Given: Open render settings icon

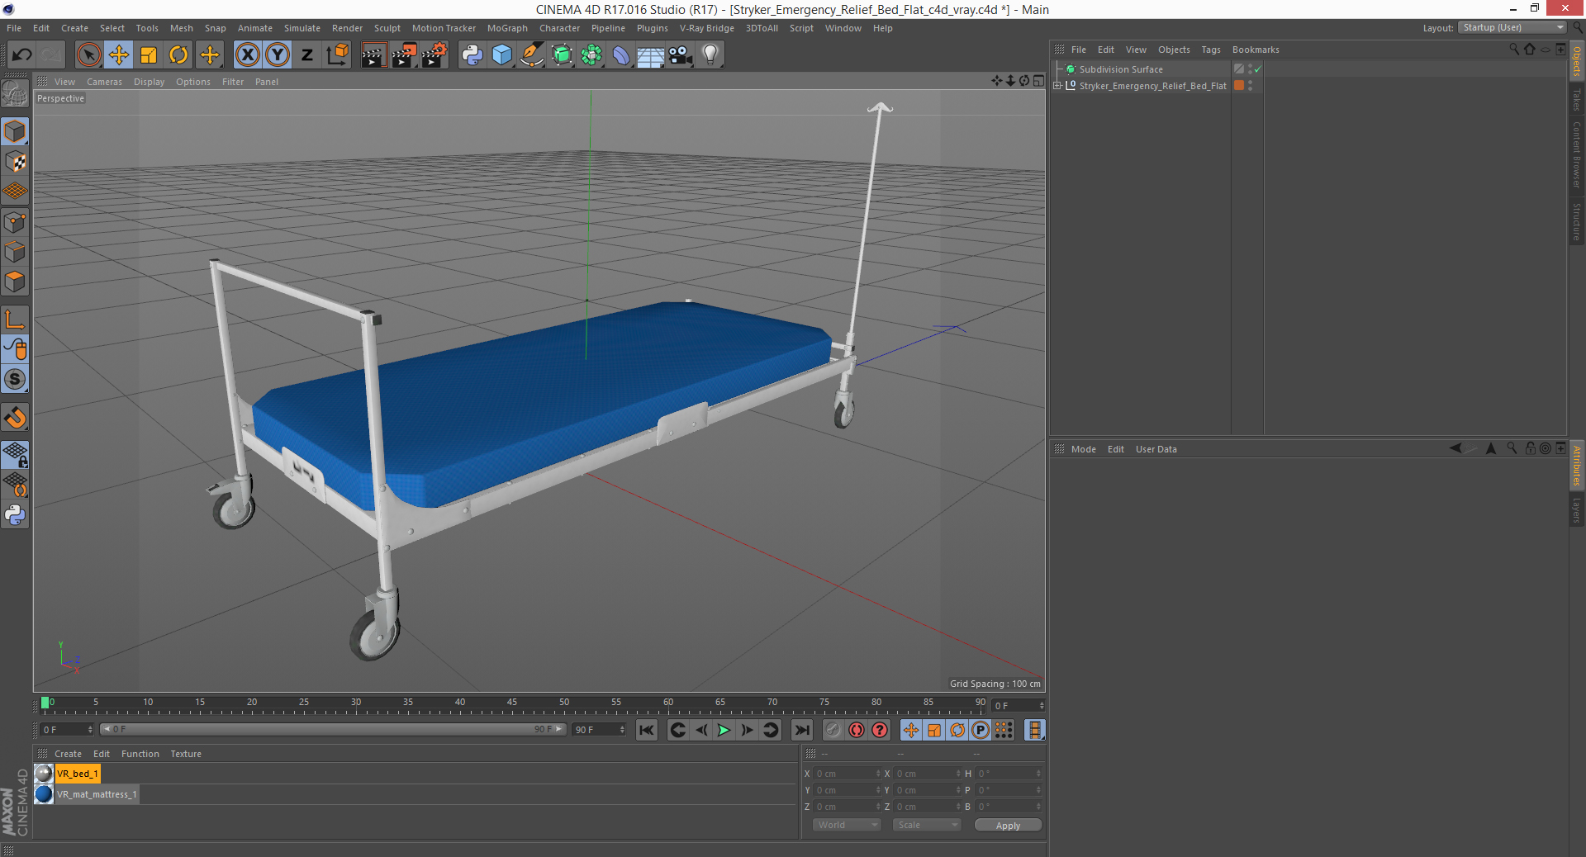Looking at the screenshot, I should 434,55.
